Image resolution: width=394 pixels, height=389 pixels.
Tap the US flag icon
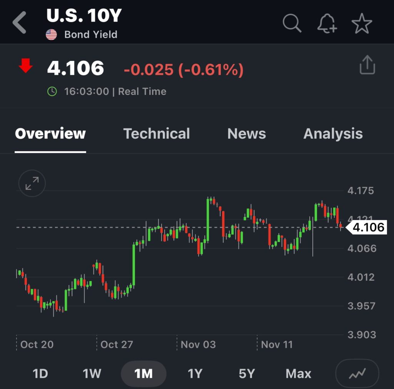[51, 35]
